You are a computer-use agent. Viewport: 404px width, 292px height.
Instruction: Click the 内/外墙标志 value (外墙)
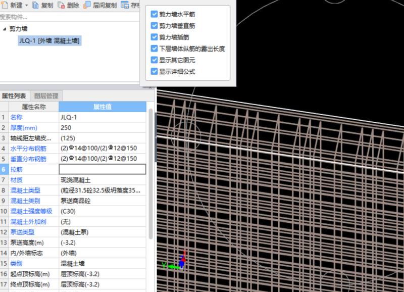103,253
